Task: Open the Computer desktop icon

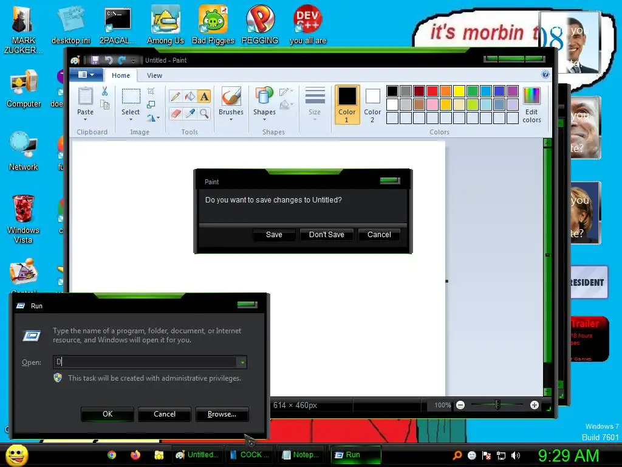Action: tap(24, 88)
